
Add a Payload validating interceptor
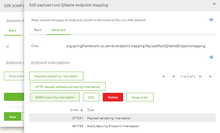pos(56,76)
